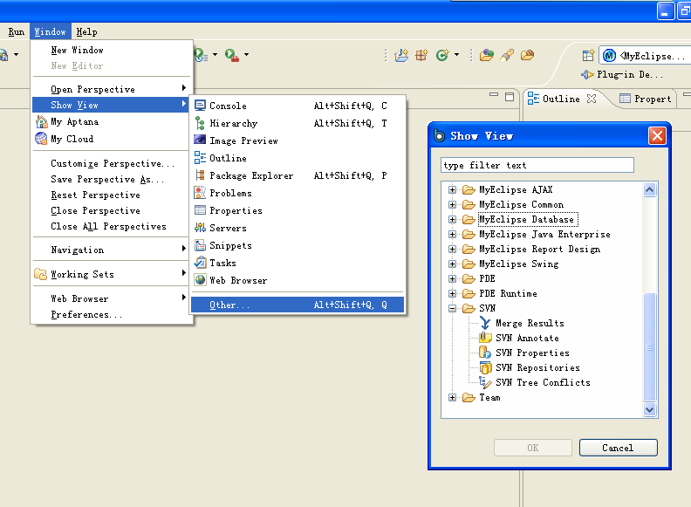Switch to Plug-in Development perspective
The height and width of the screenshot is (507, 691).
[622, 74]
